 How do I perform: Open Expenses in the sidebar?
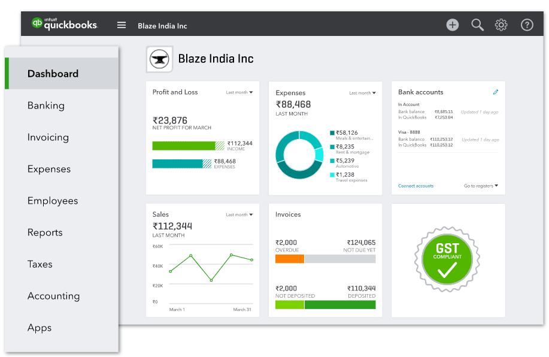(x=49, y=169)
